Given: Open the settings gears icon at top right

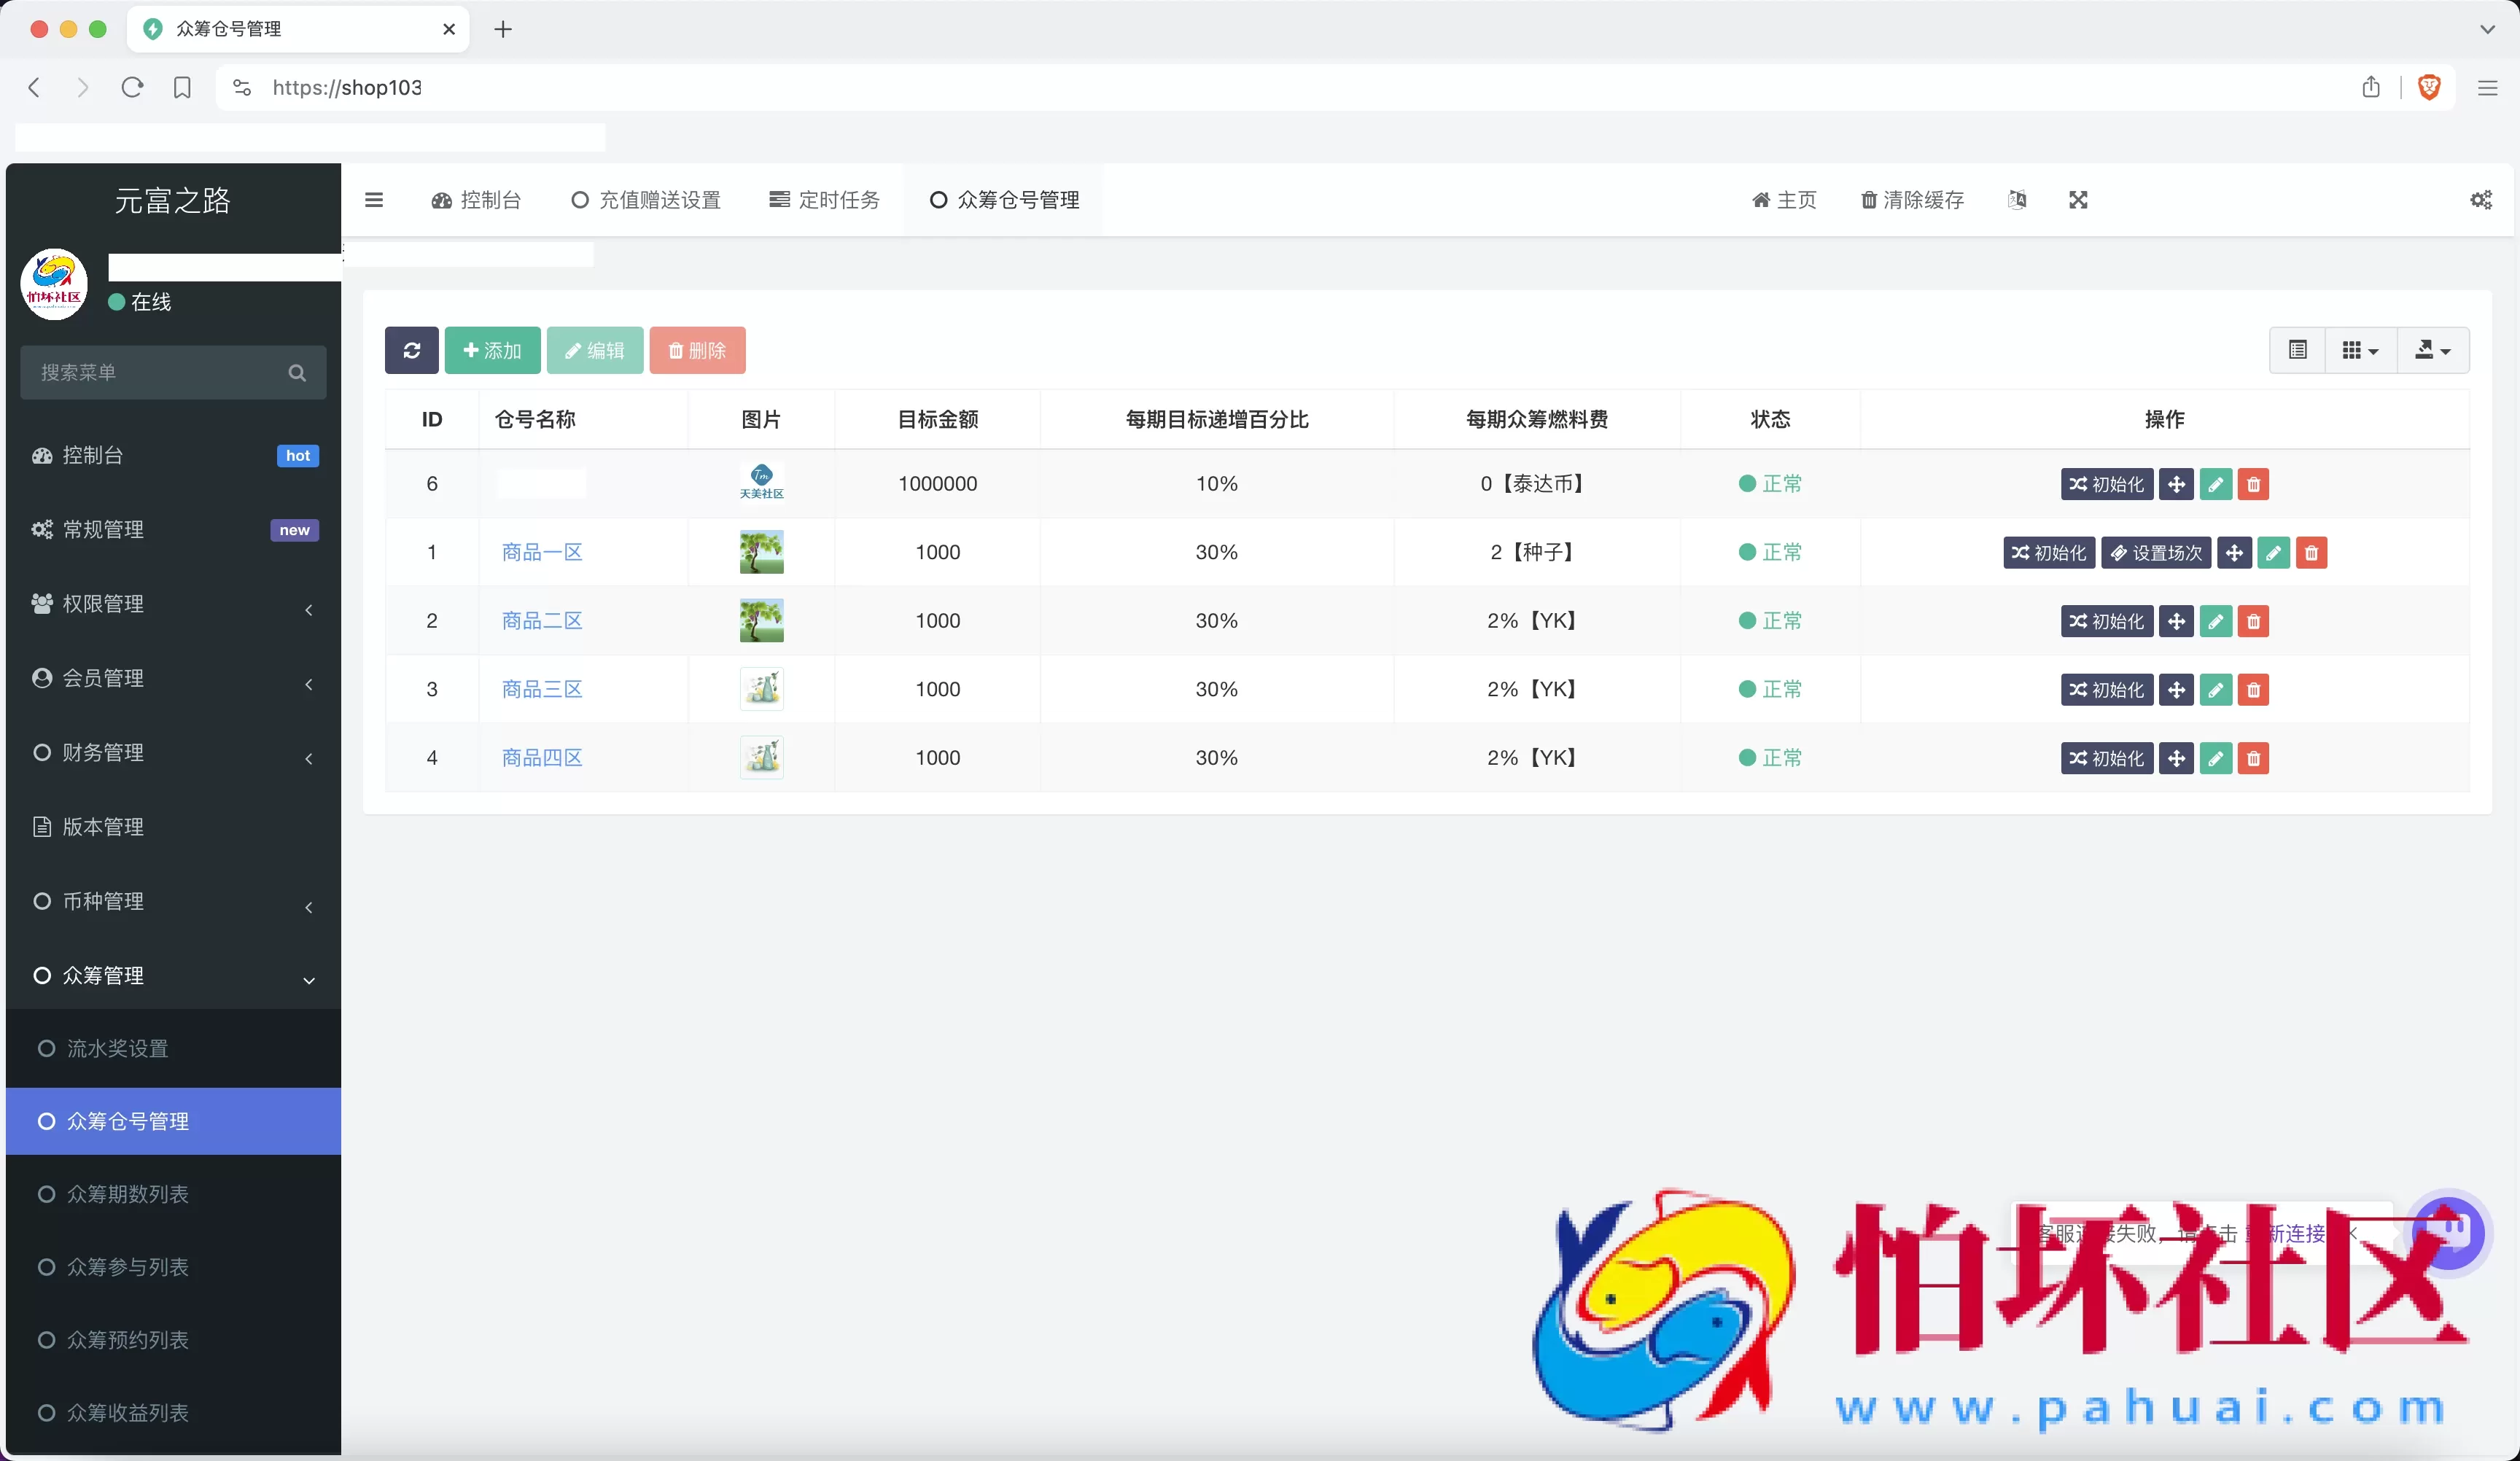Looking at the screenshot, I should tap(2481, 200).
